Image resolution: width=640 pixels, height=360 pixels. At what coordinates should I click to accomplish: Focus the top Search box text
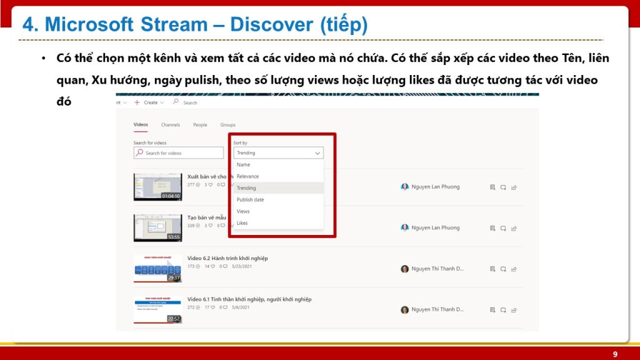pyautogui.click(x=190, y=103)
